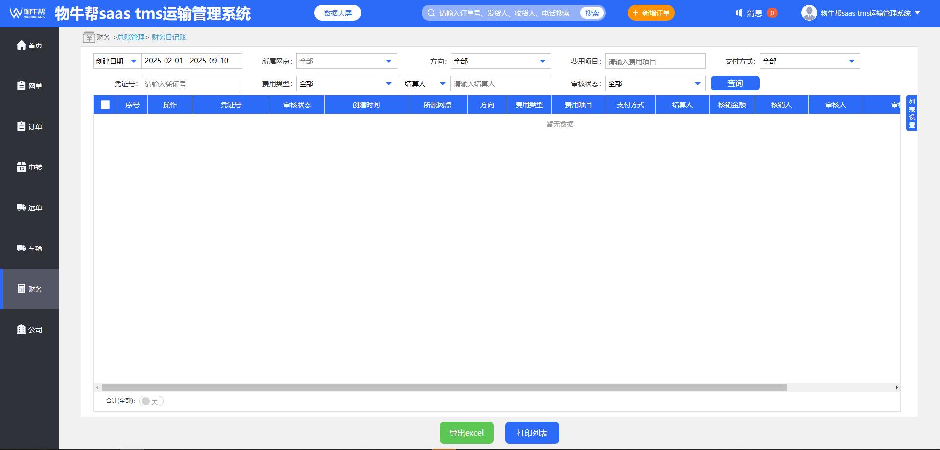
Task: Open the 支付方式 dropdown
Action: (809, 61)
